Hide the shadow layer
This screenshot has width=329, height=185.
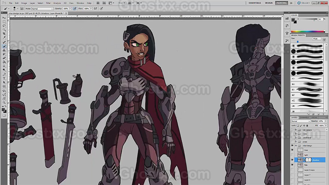[x=292, y=160]
